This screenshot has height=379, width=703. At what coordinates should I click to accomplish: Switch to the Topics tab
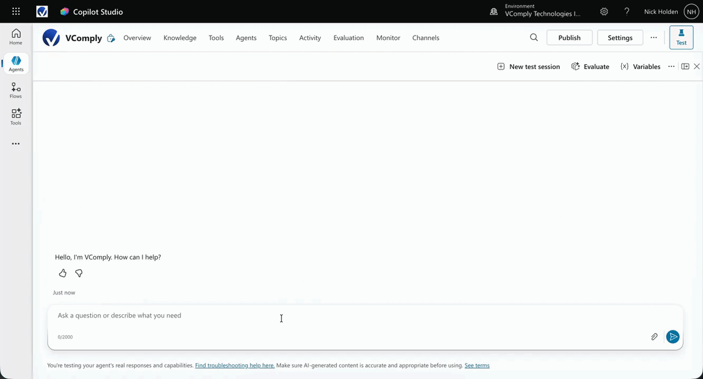[x=278, y=38]
